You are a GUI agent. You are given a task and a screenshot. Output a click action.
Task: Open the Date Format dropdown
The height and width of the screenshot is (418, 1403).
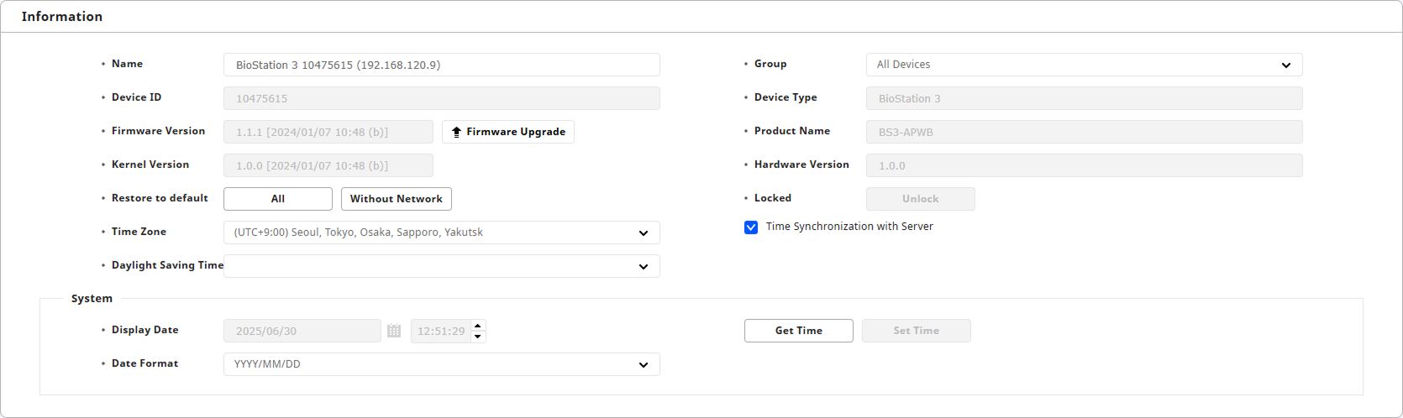pos(441,364)
